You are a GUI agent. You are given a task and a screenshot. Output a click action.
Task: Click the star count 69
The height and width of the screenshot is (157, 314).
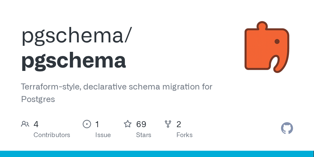click(141, 124)
